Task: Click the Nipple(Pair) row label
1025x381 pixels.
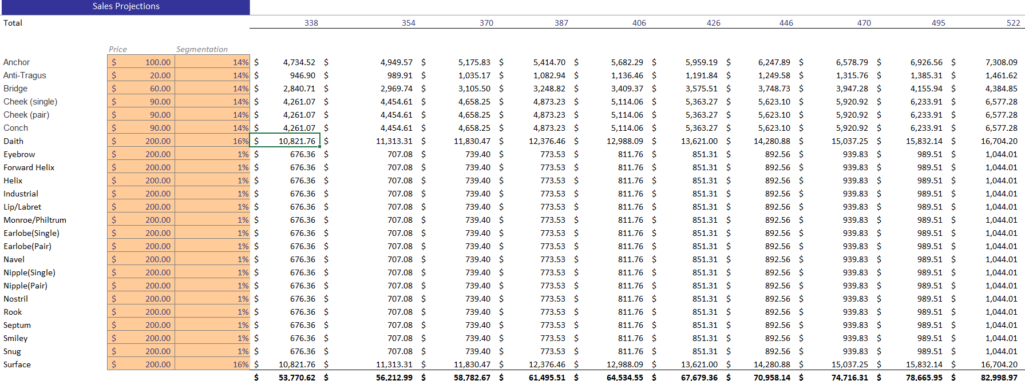Action: click(x=25, y=286)
